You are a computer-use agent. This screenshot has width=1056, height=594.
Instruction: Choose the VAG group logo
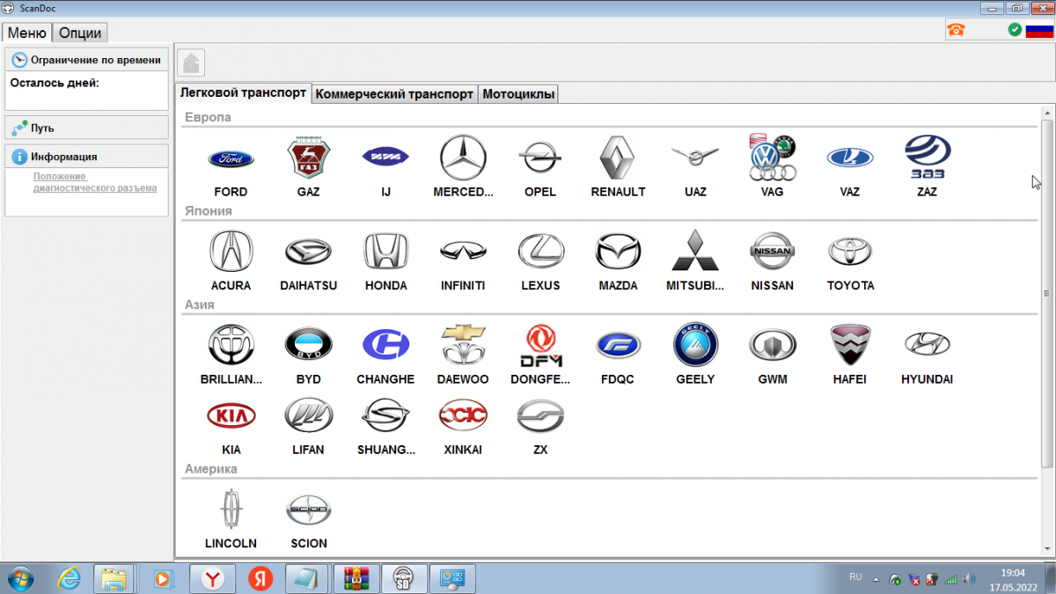click(x=773, y=159)
